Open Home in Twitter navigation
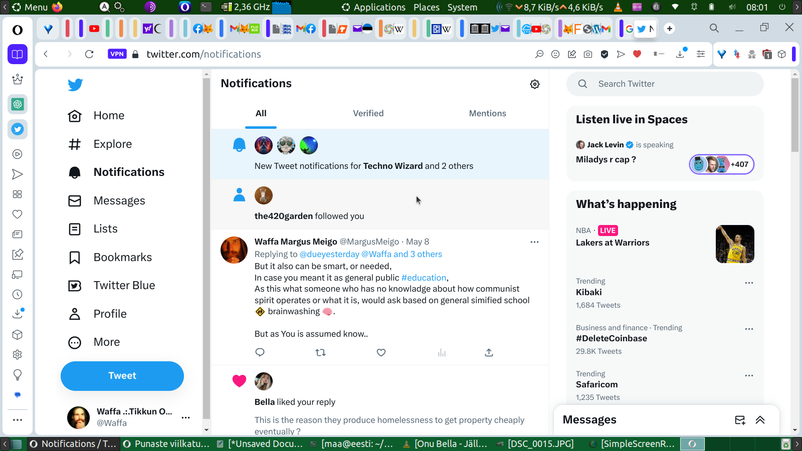Viewport: 802px width, 451px height. 96,116
